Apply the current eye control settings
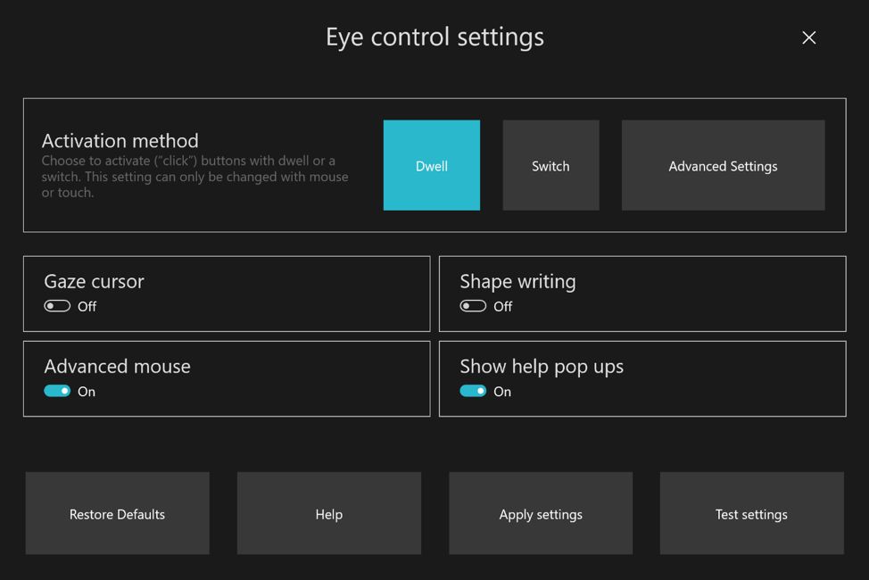The height and width of the screenshot is (580, 869). tap(540, 513)
